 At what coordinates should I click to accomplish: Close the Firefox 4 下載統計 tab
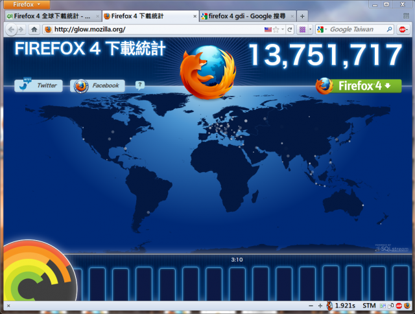point(195,16)
